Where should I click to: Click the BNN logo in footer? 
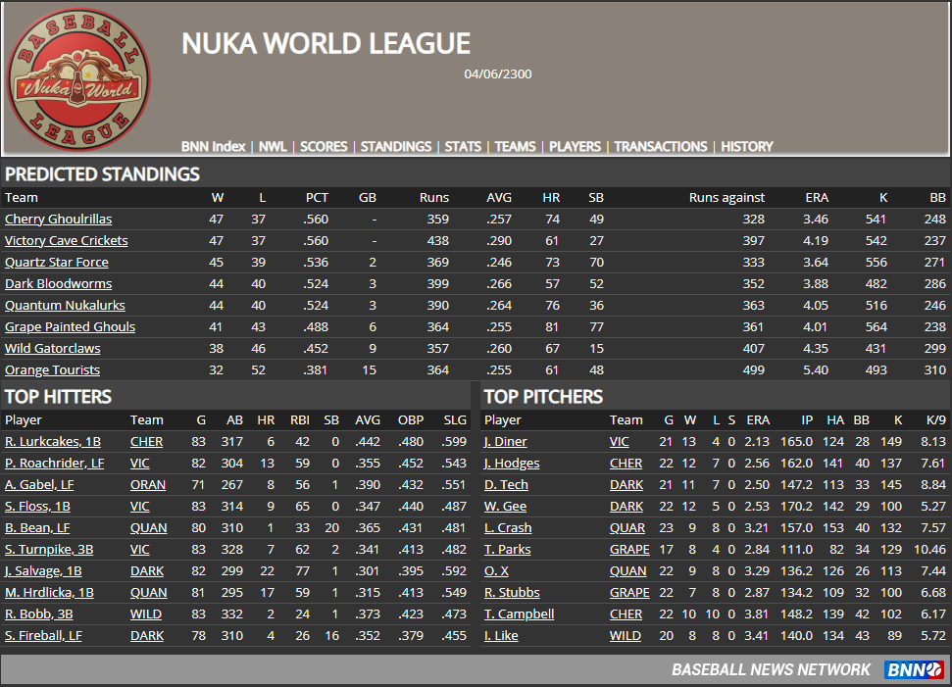pyautogui.click(x=913, y=669)
